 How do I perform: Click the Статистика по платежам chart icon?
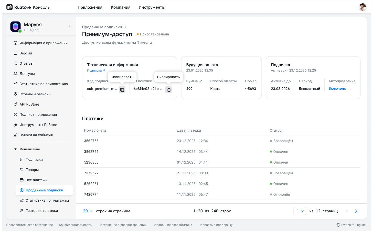coord(22,200)
